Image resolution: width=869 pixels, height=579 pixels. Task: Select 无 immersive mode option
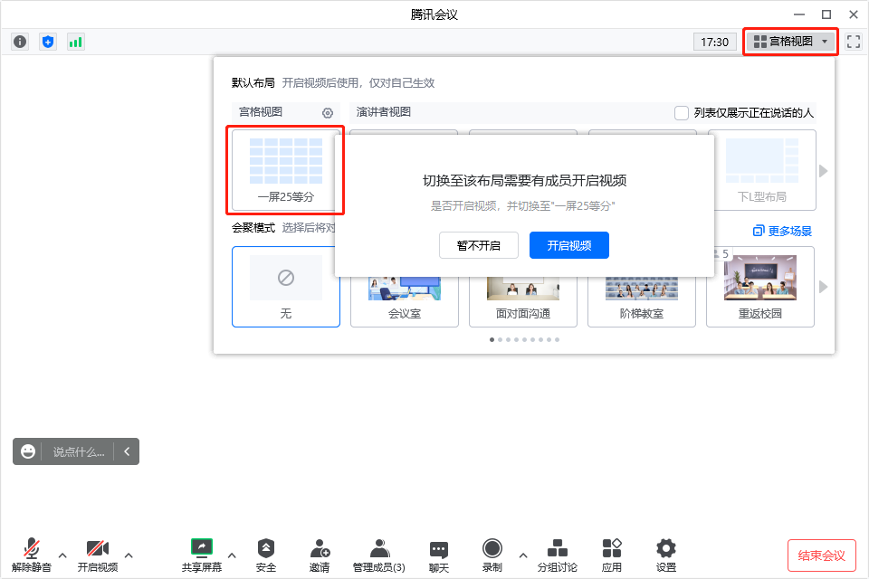click(x=286, y=287)
